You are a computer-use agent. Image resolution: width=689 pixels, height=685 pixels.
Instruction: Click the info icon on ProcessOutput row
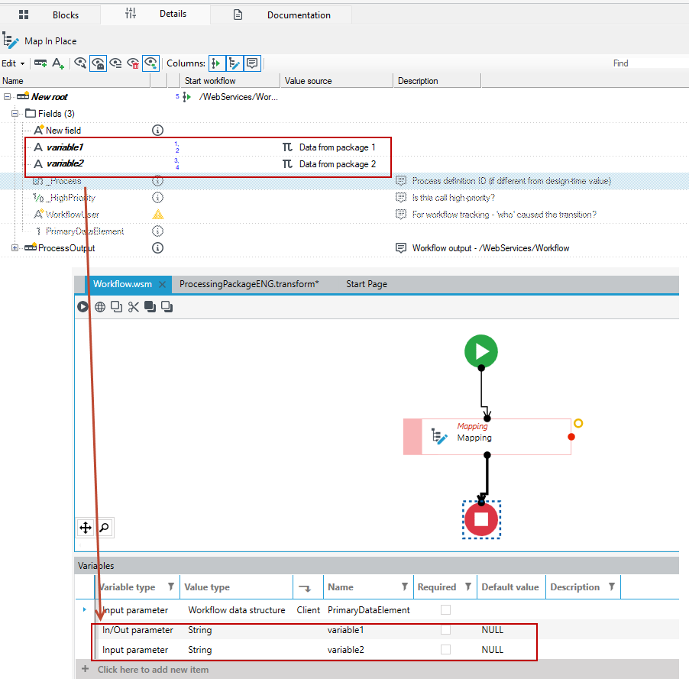157,248
